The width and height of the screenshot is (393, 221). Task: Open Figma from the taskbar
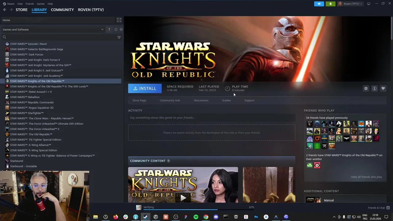pos(186,217)
